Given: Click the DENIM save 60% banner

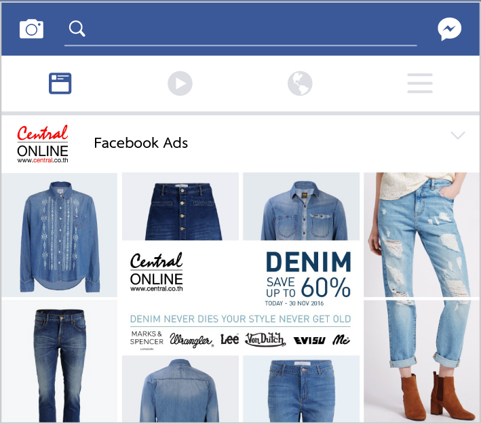Looking at the screenshot, I should pyautogui.click(x=308, y=279).
